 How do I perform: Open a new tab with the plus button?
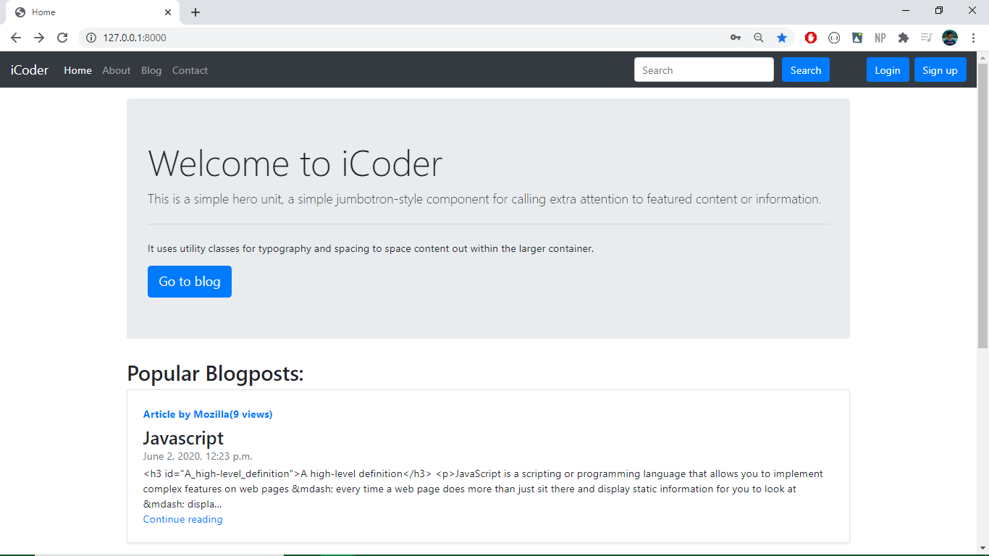tap(195, 12)
